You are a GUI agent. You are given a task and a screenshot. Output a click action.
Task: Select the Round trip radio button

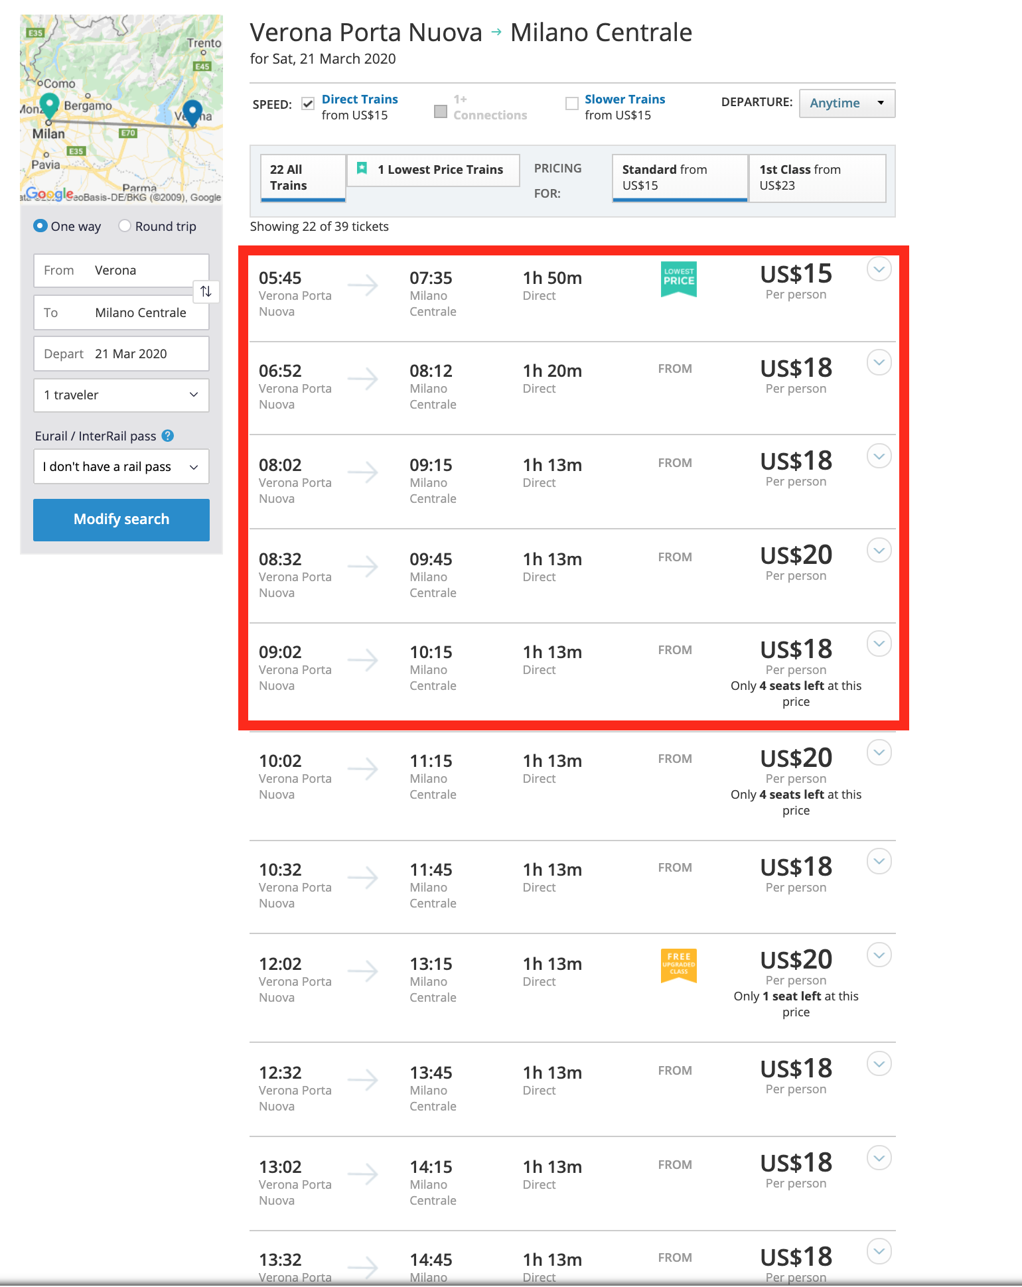click(x=125, y=226)
